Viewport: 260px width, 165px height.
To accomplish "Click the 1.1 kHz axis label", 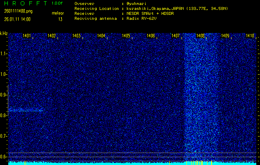I will [x=3, y=54].
